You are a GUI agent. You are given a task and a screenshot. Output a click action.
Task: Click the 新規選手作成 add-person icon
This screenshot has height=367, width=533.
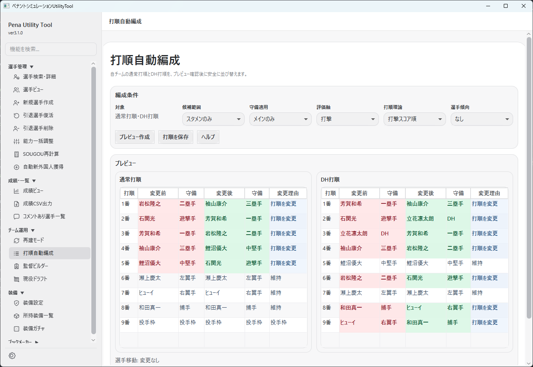coord(16,103)
